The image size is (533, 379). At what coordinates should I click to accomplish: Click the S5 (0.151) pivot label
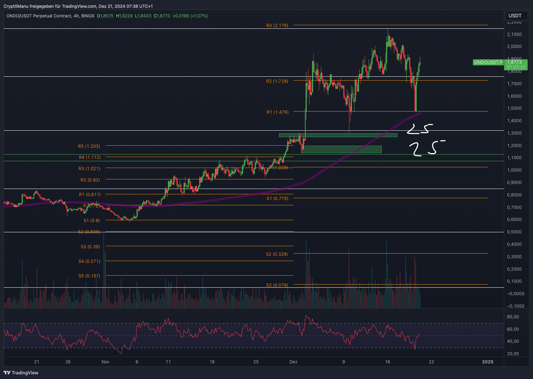89,276
